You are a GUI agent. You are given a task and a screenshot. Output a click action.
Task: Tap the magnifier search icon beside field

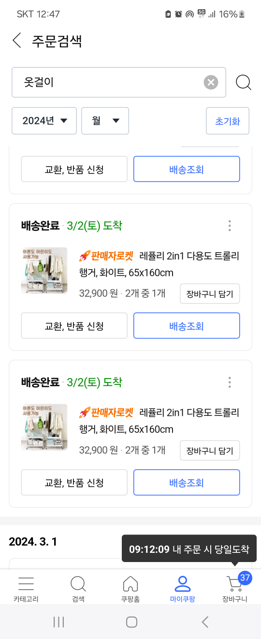click(244, 82)
